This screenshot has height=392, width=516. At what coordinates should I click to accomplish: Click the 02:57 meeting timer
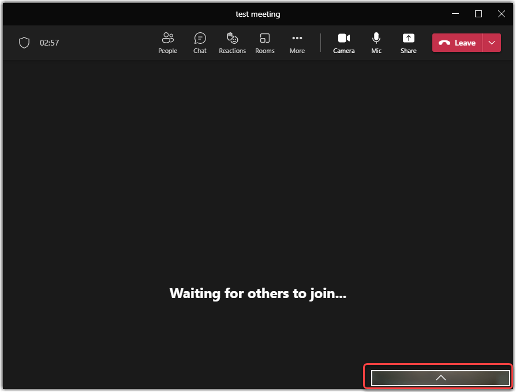49,43
